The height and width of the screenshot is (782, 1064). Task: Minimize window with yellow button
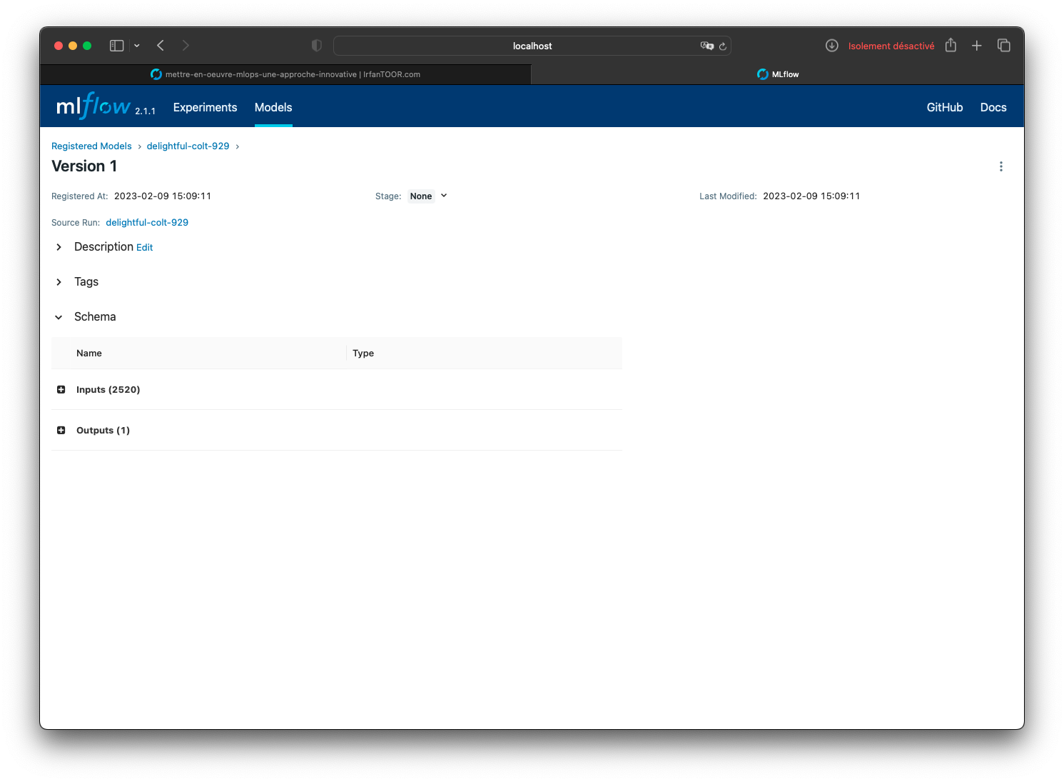[73, 46]
